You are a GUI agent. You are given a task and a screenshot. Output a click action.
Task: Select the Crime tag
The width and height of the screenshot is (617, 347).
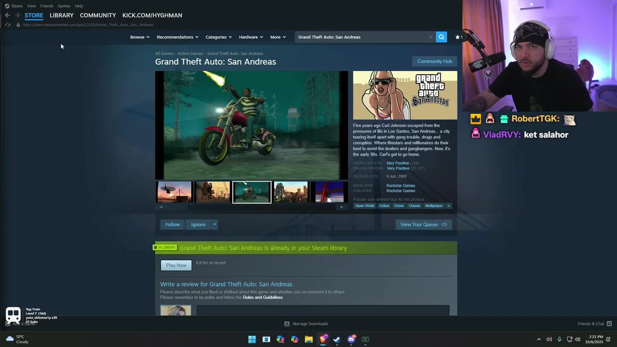399,206
